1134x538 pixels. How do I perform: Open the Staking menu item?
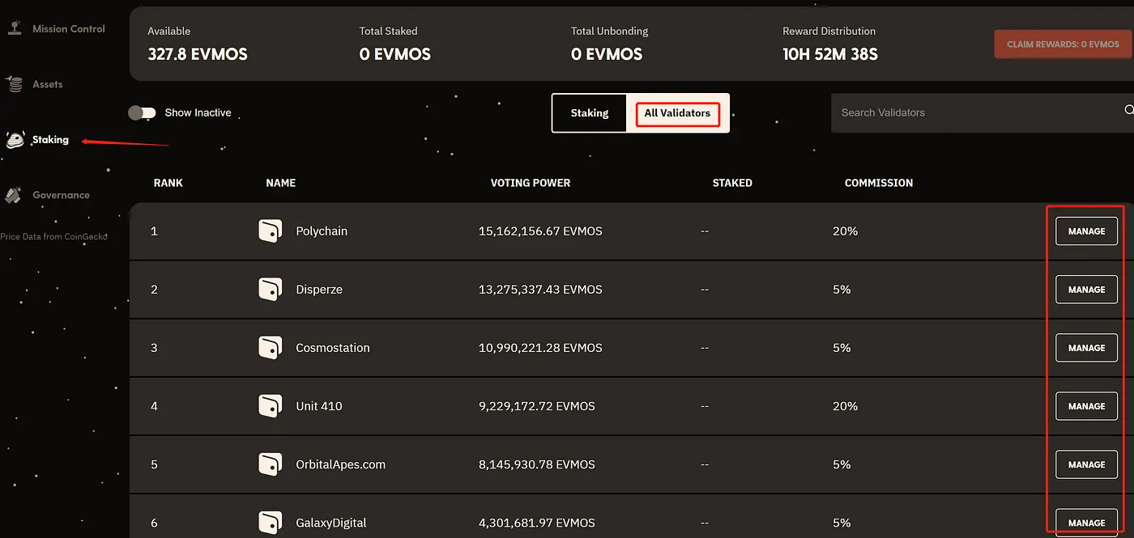(x=50, y=139)
